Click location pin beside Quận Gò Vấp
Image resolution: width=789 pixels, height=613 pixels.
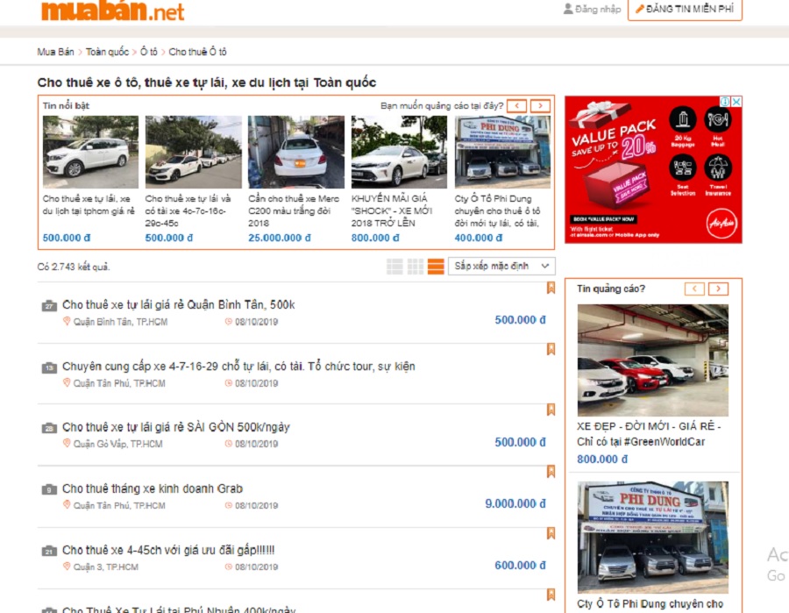67,444
